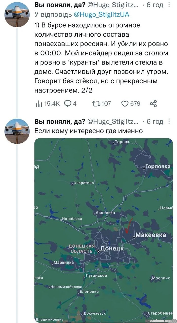The width and height of the screenshot is (177, 323).
Task: Click the first tweet's body text about бурсе
Action: [x=101, y=58]
